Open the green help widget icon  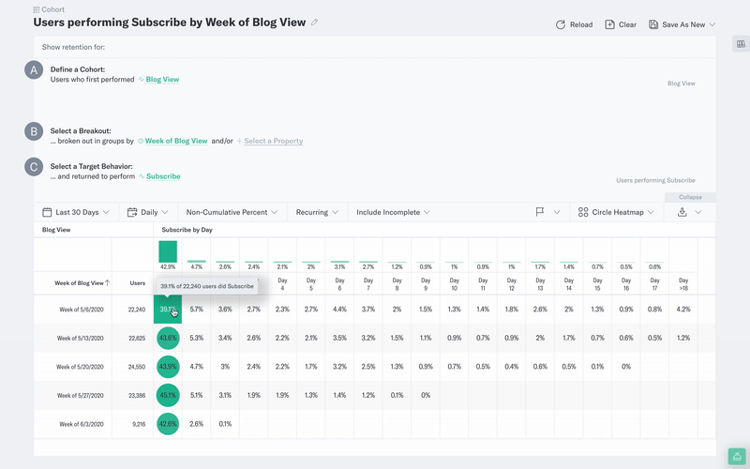[x=737, y=457]
